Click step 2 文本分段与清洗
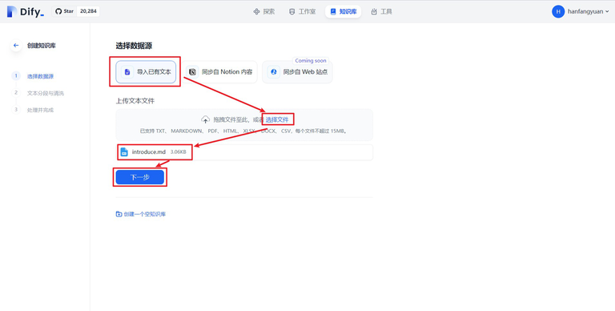Screen dimensions: 615x311 [45, 94]
